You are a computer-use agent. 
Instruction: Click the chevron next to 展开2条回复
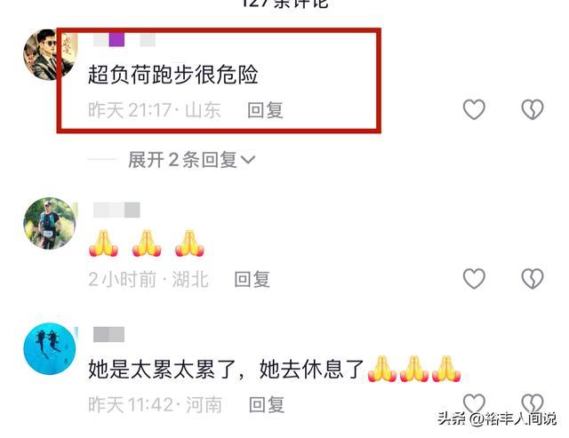tap(248, 160)
